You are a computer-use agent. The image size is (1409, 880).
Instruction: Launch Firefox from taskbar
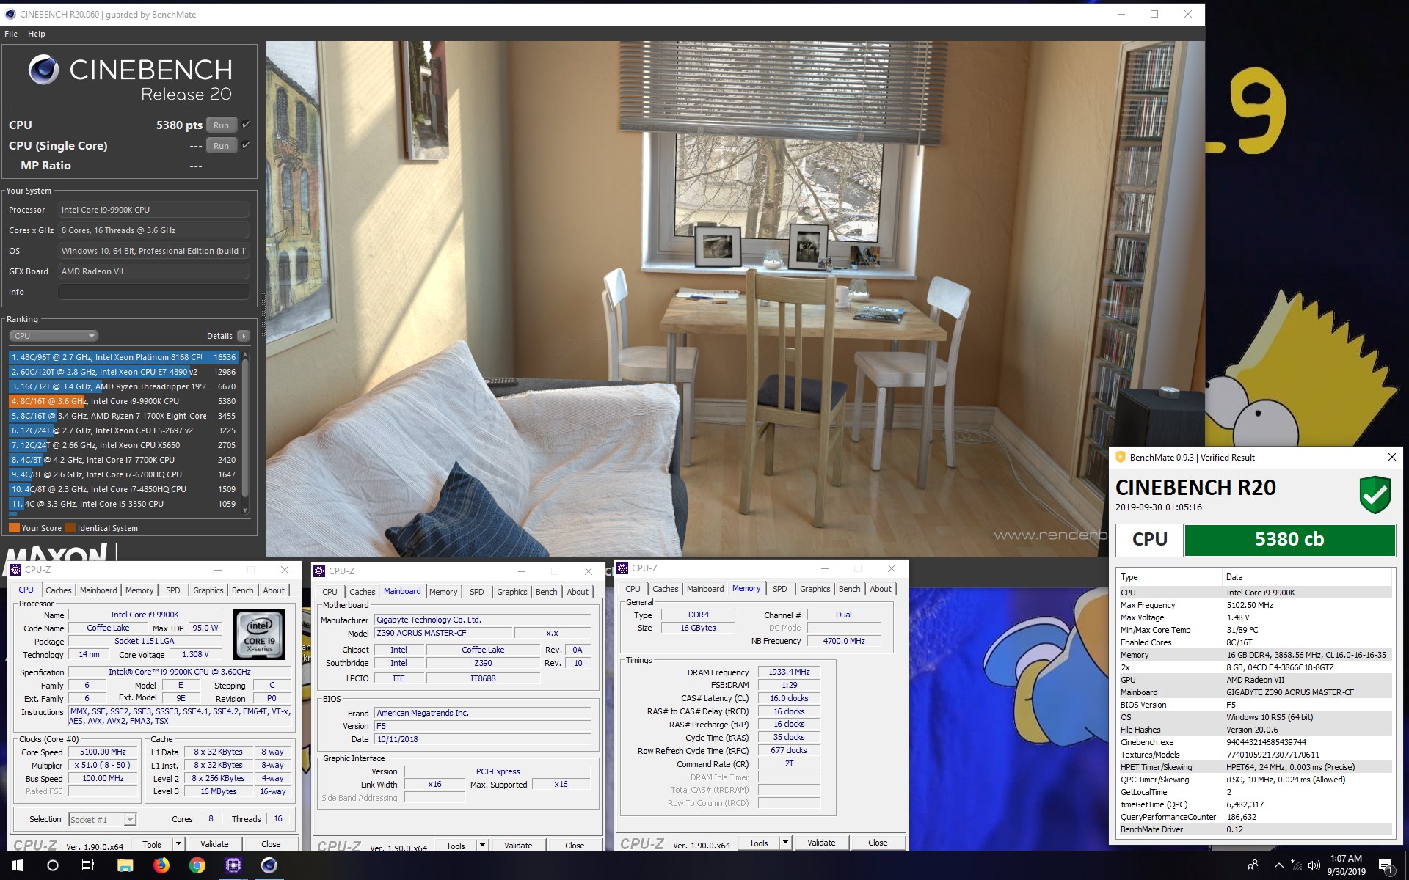[x=161, y=865]
